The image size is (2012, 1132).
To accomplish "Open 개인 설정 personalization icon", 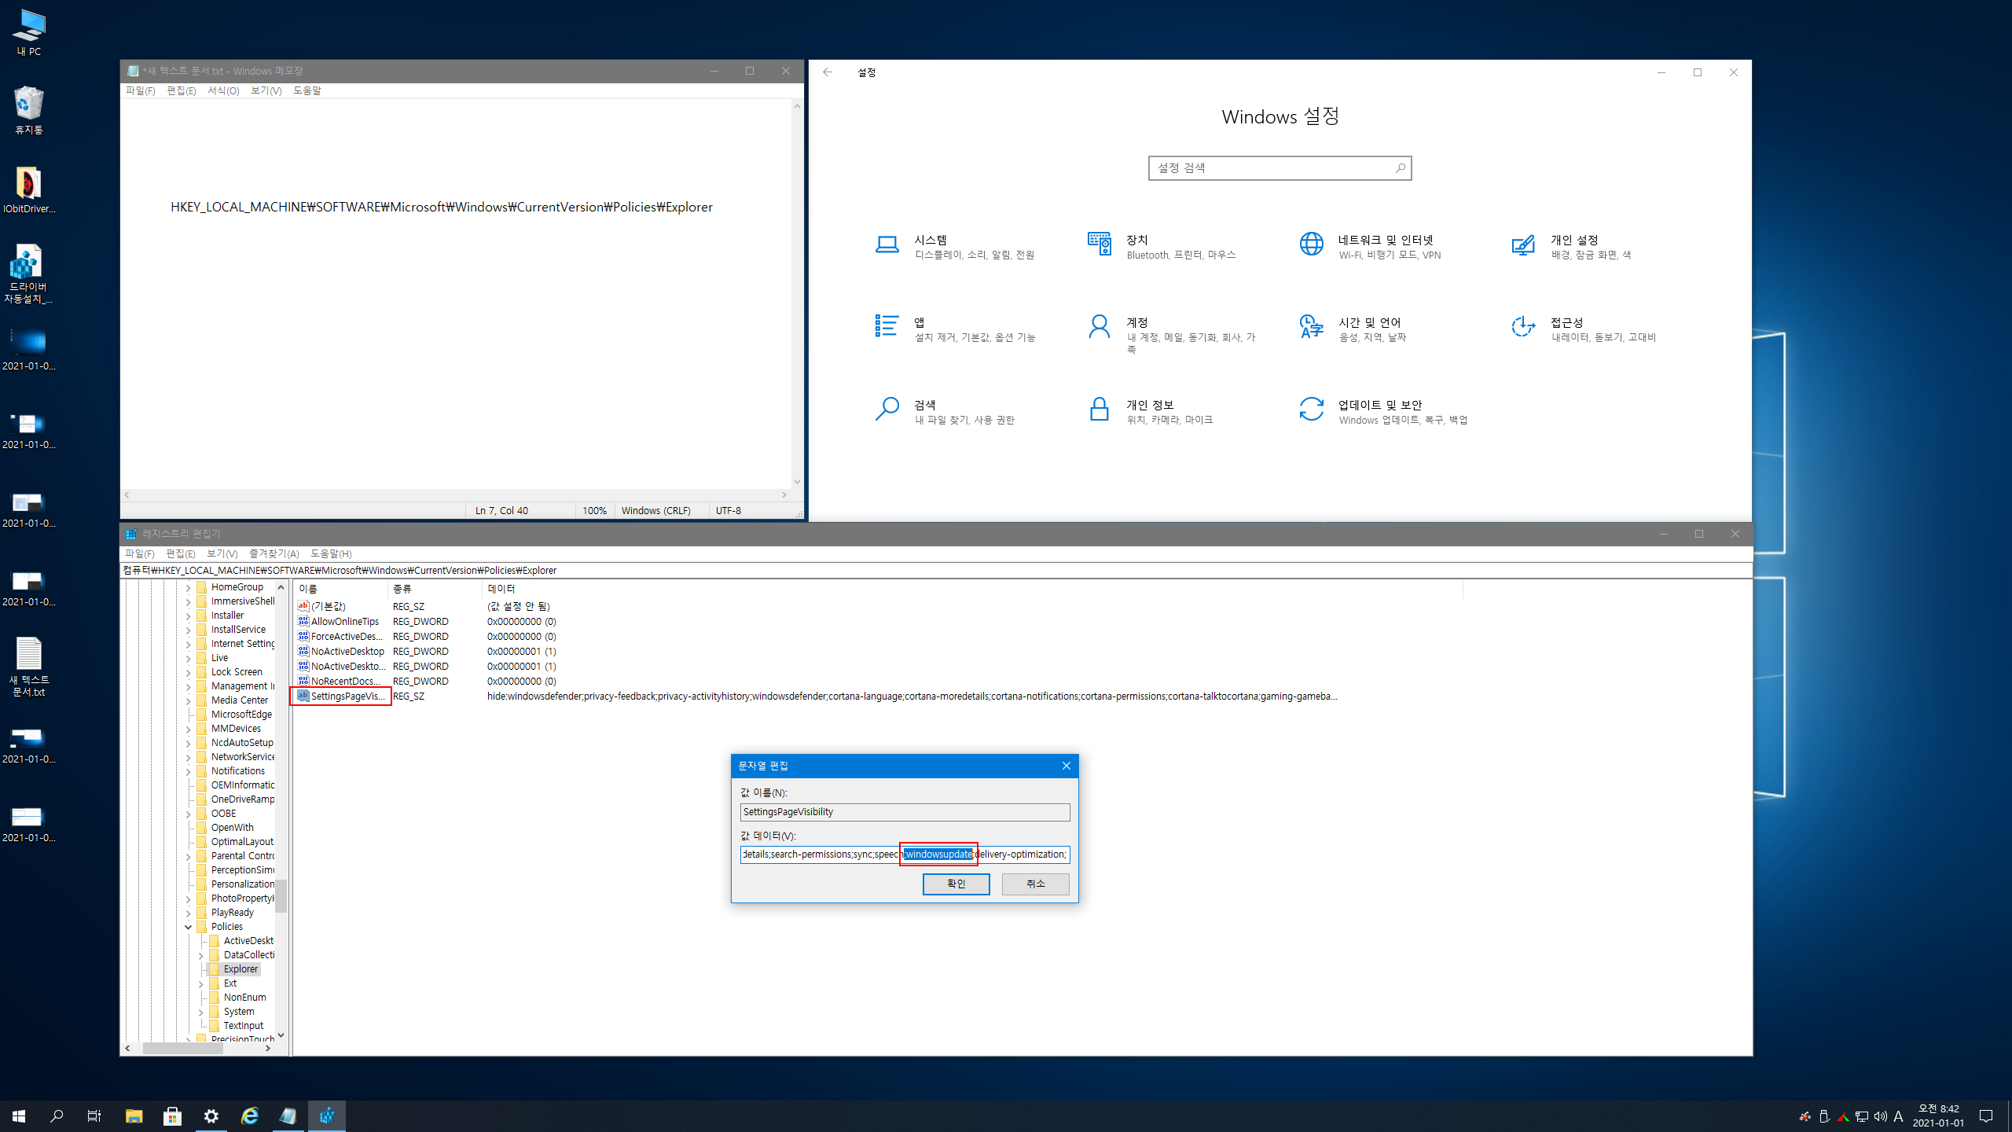I will point(1523,245).
